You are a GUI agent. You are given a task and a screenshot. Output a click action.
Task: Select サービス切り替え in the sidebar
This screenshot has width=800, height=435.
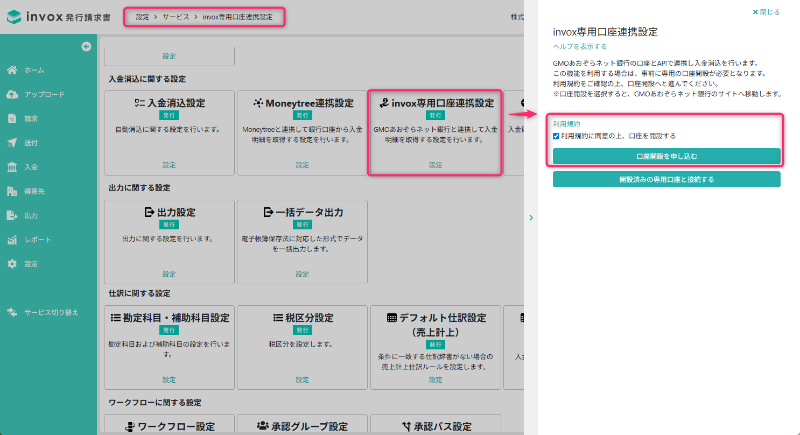point(51,312)
